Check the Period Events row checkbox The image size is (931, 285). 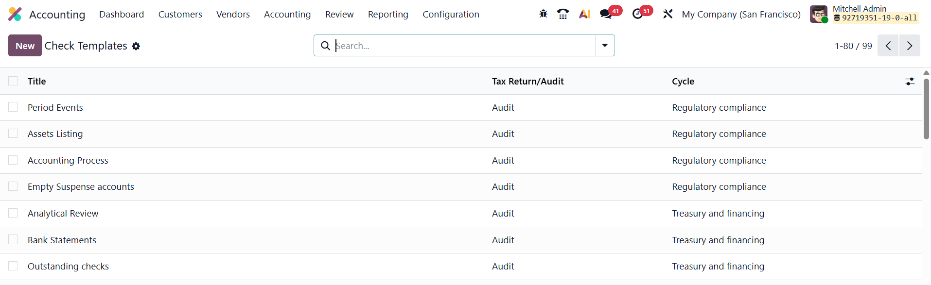pos(13,107)
